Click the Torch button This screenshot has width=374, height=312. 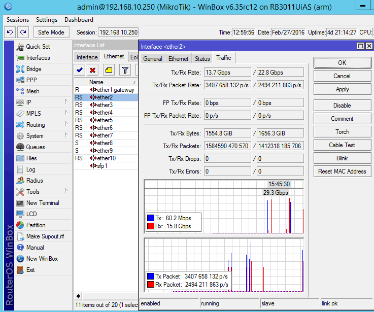342,132
